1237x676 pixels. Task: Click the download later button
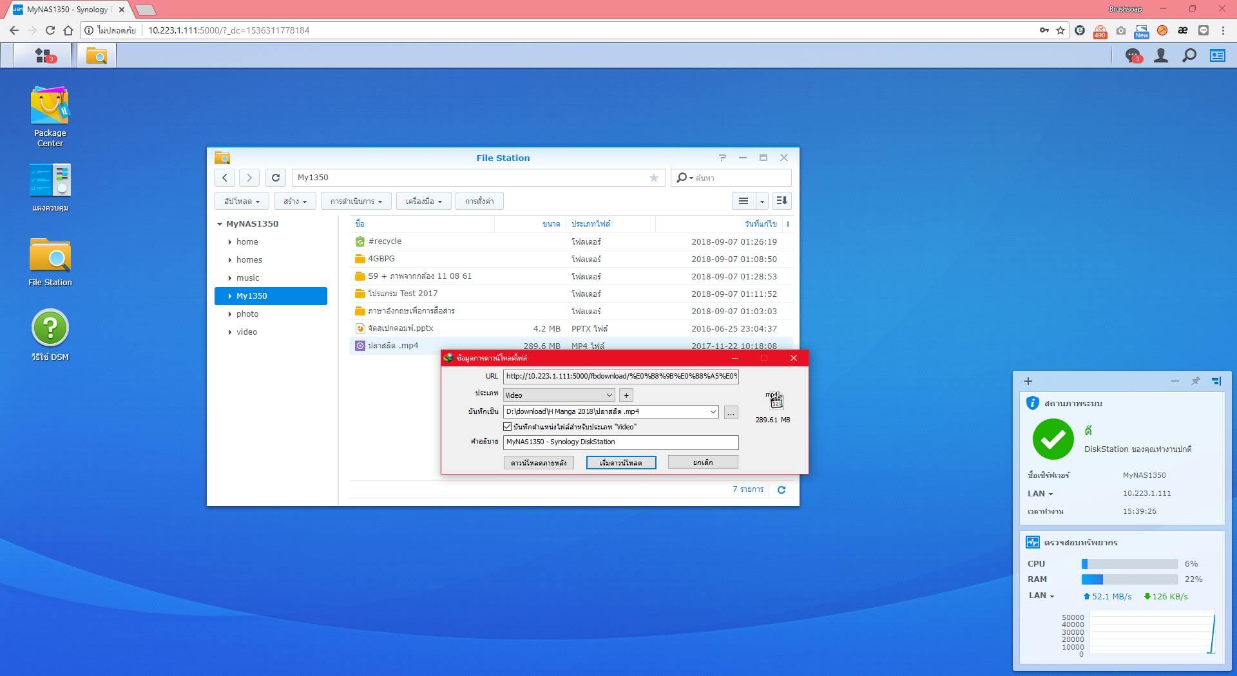pyautogui.click(x=538, y=463)
